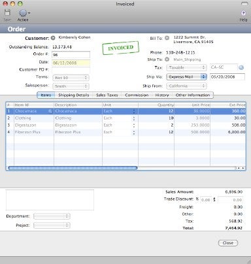Open the Commission tab
251x264 pixels.
pos(137,95)
